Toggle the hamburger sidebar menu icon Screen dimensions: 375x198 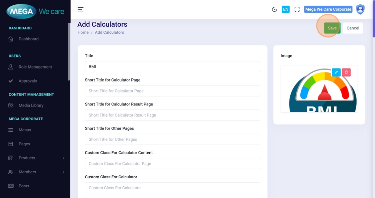pyautogui.click(x=80, y=9)
